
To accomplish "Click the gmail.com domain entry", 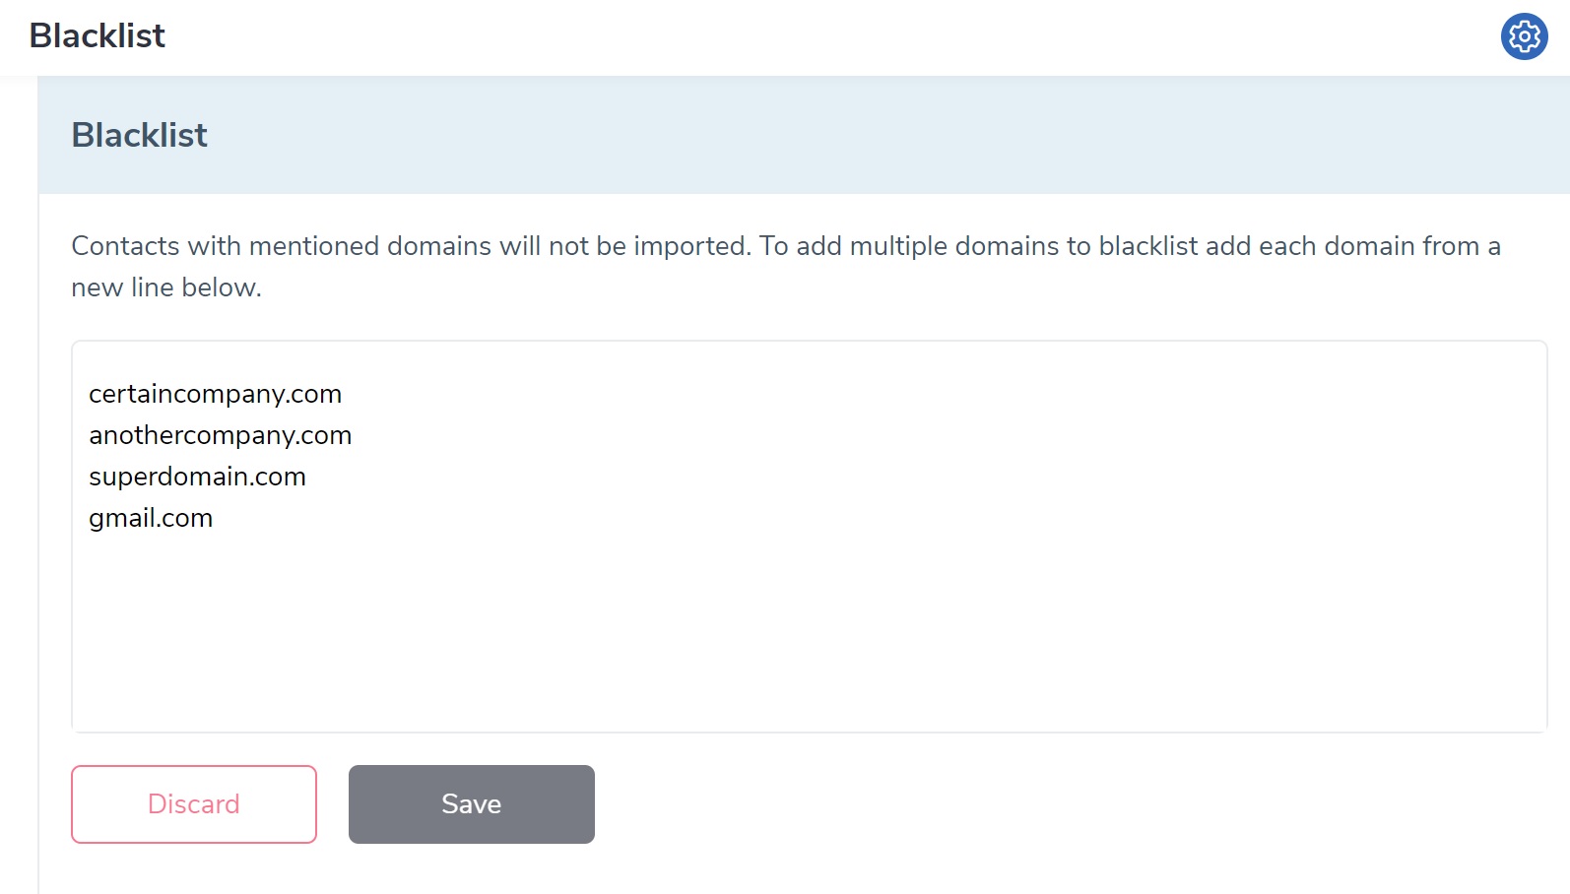I will tap(151, 518).
